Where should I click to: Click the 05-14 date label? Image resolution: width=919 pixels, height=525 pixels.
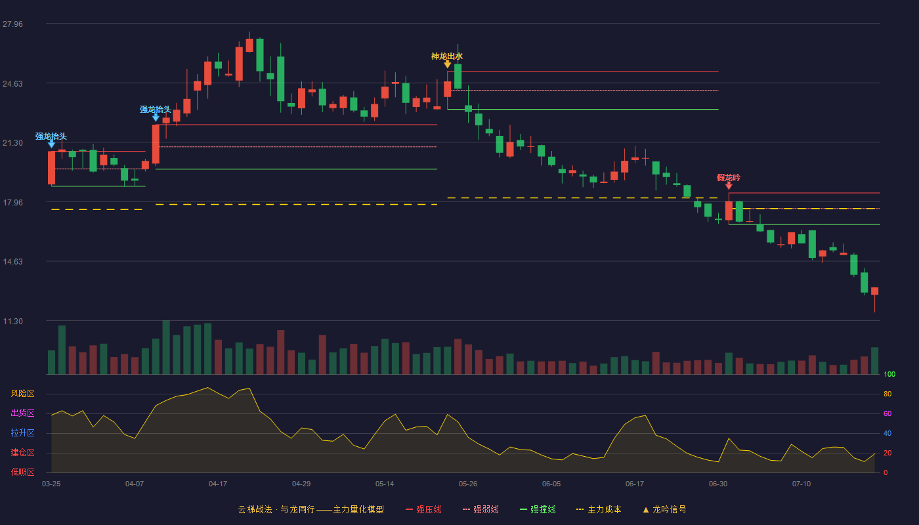(x=385, y=484)
